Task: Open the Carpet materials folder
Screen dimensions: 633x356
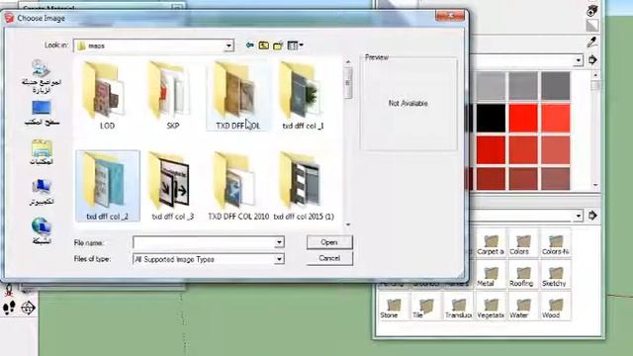Action: (x=491, y=244)
